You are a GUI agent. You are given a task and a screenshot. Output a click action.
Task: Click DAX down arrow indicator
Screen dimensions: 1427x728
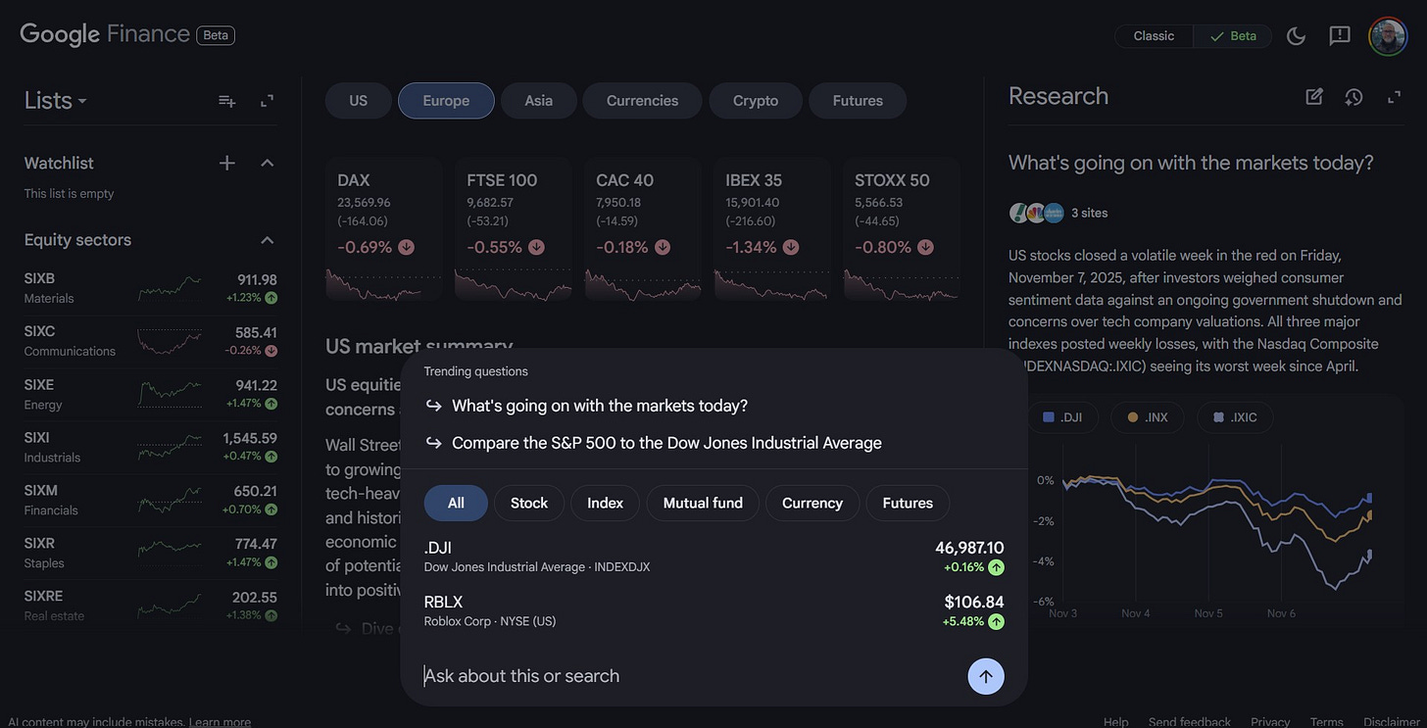coord(406,247)
